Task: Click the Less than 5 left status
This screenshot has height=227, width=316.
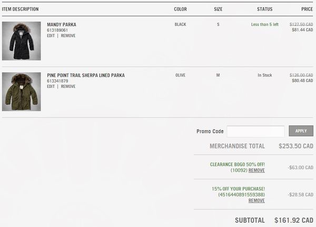Action: (x=264, y=24)
